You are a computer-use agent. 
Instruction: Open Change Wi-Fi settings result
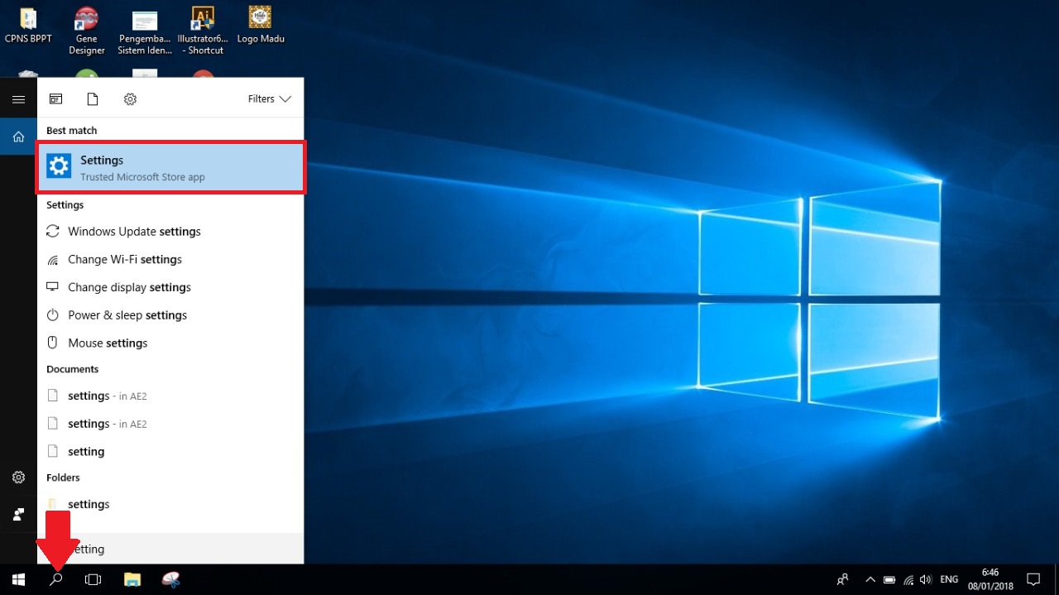(171, 260)
